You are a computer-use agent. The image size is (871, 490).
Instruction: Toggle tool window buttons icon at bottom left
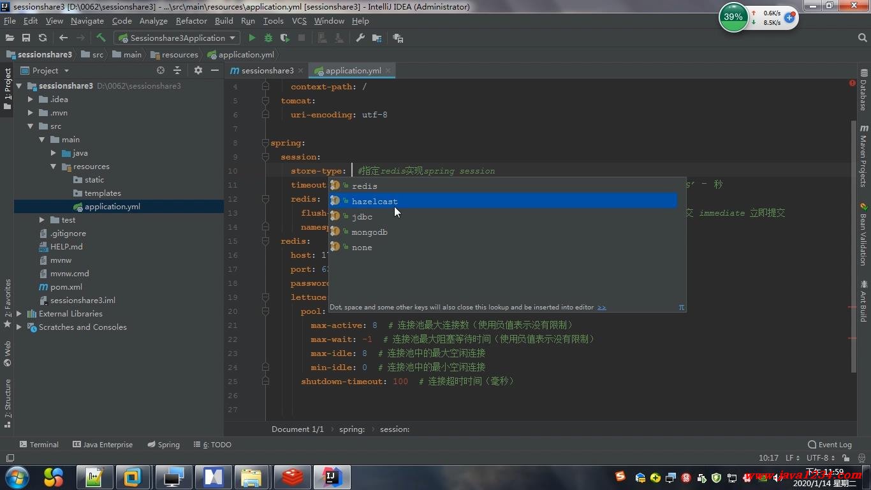[10, 458]
